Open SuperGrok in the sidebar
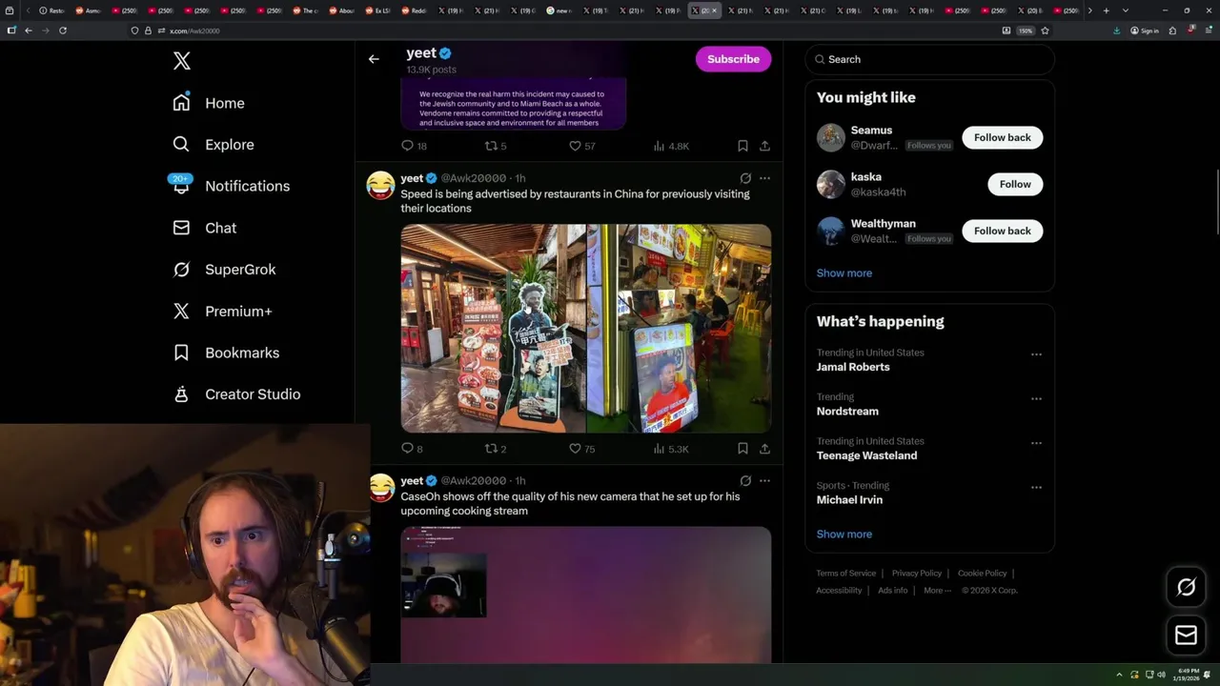 point(224,270)
